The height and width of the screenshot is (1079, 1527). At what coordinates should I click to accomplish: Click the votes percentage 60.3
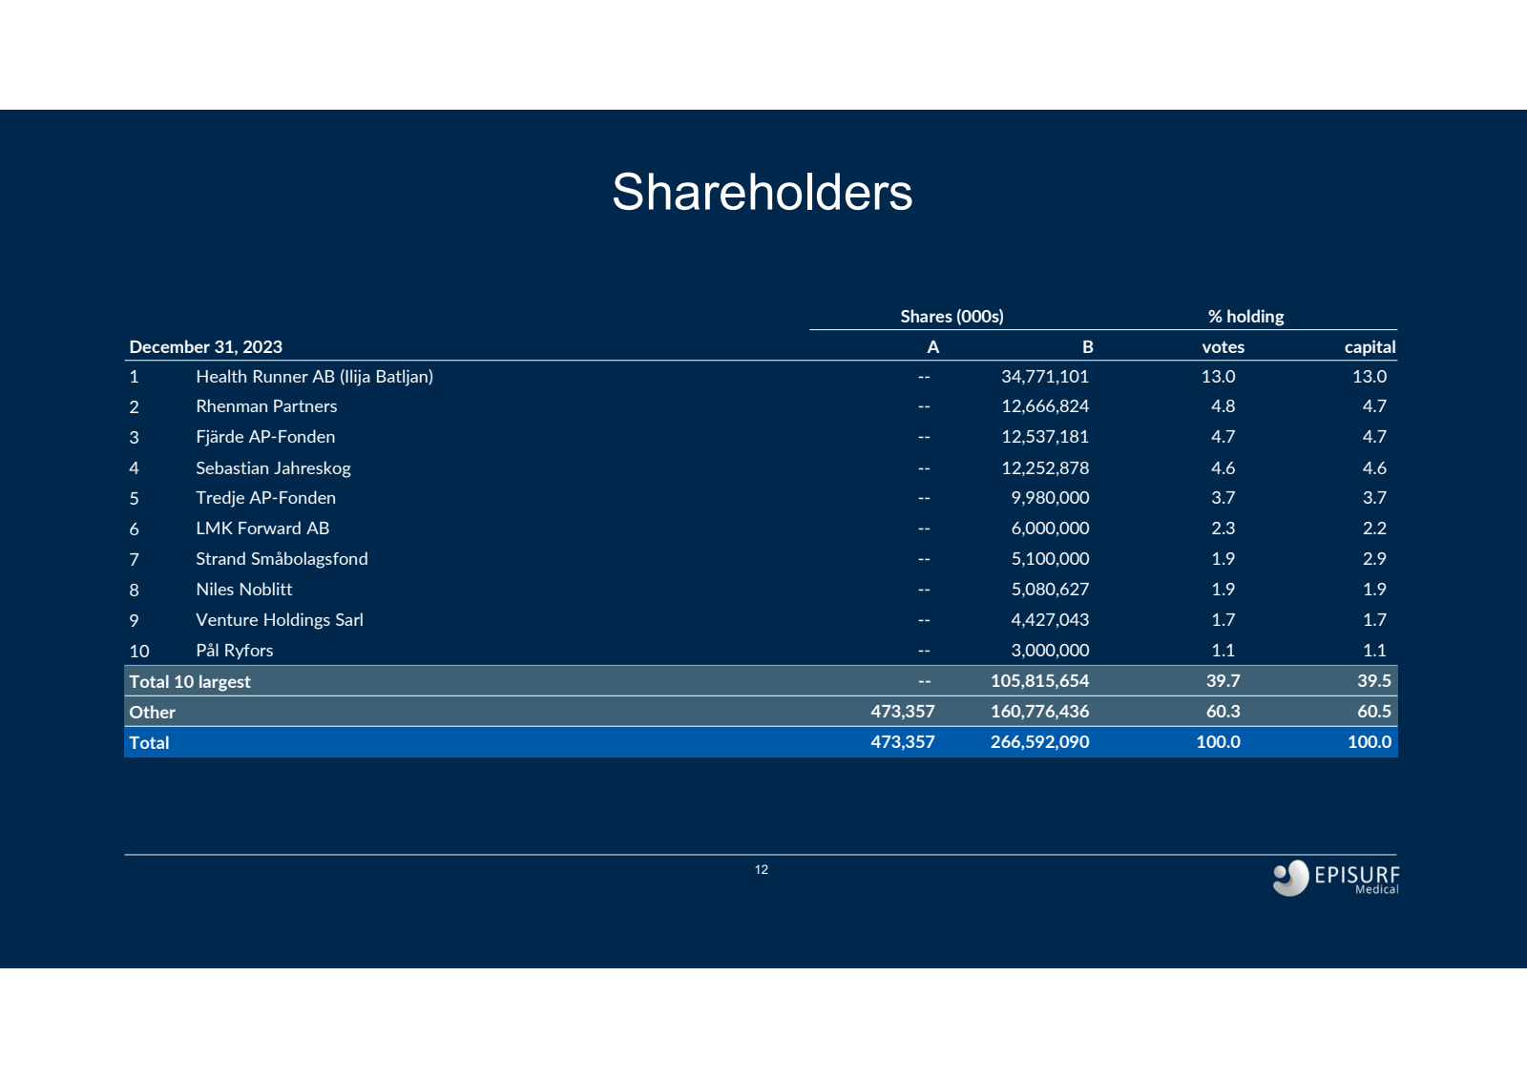[x=1223, y=711]
